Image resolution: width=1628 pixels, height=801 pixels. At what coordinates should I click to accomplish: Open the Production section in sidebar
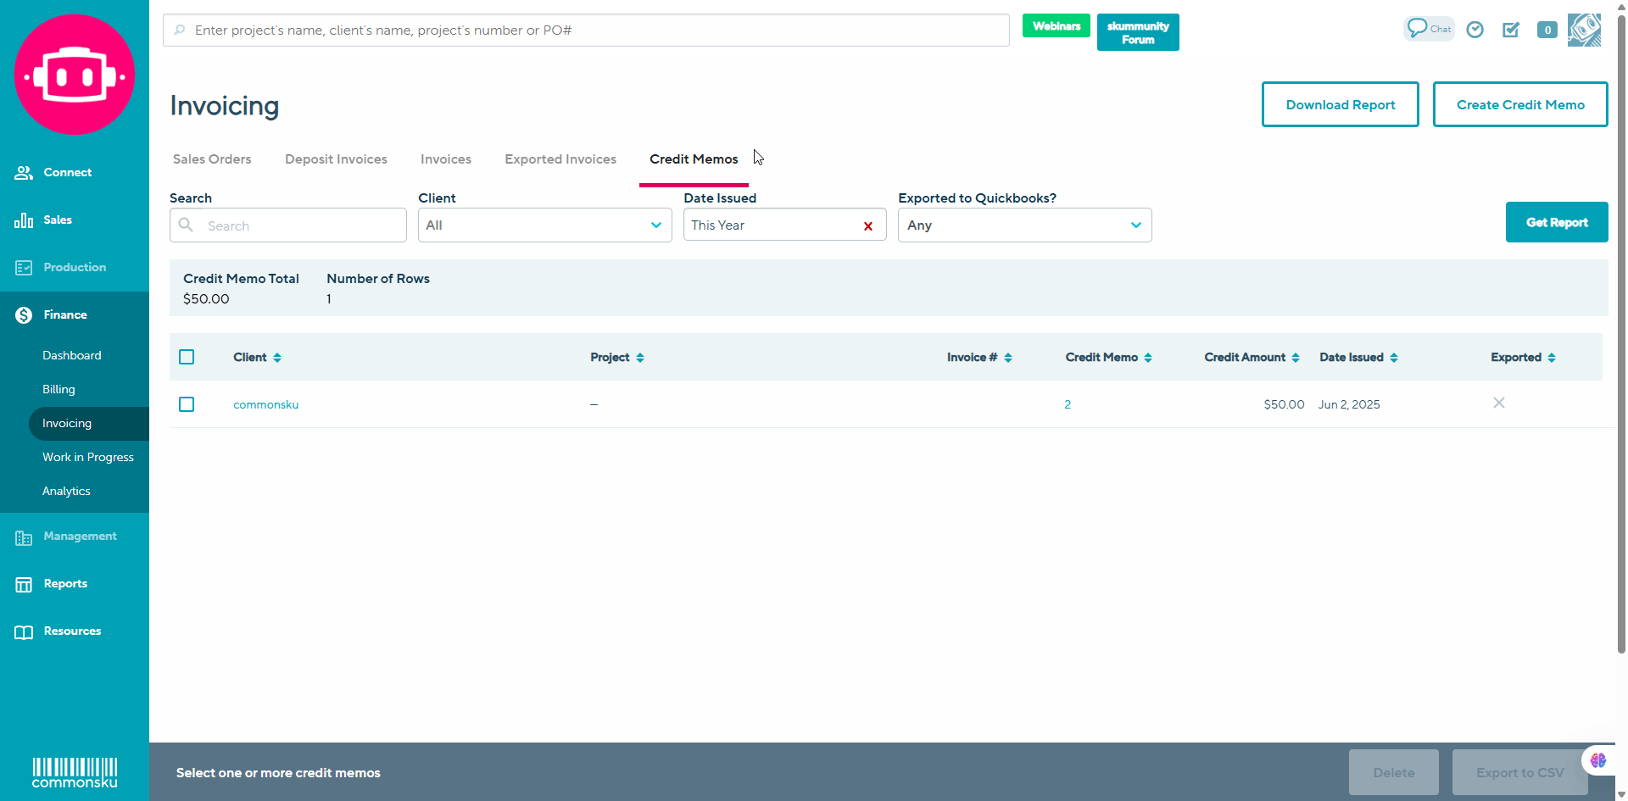[75, 267]
